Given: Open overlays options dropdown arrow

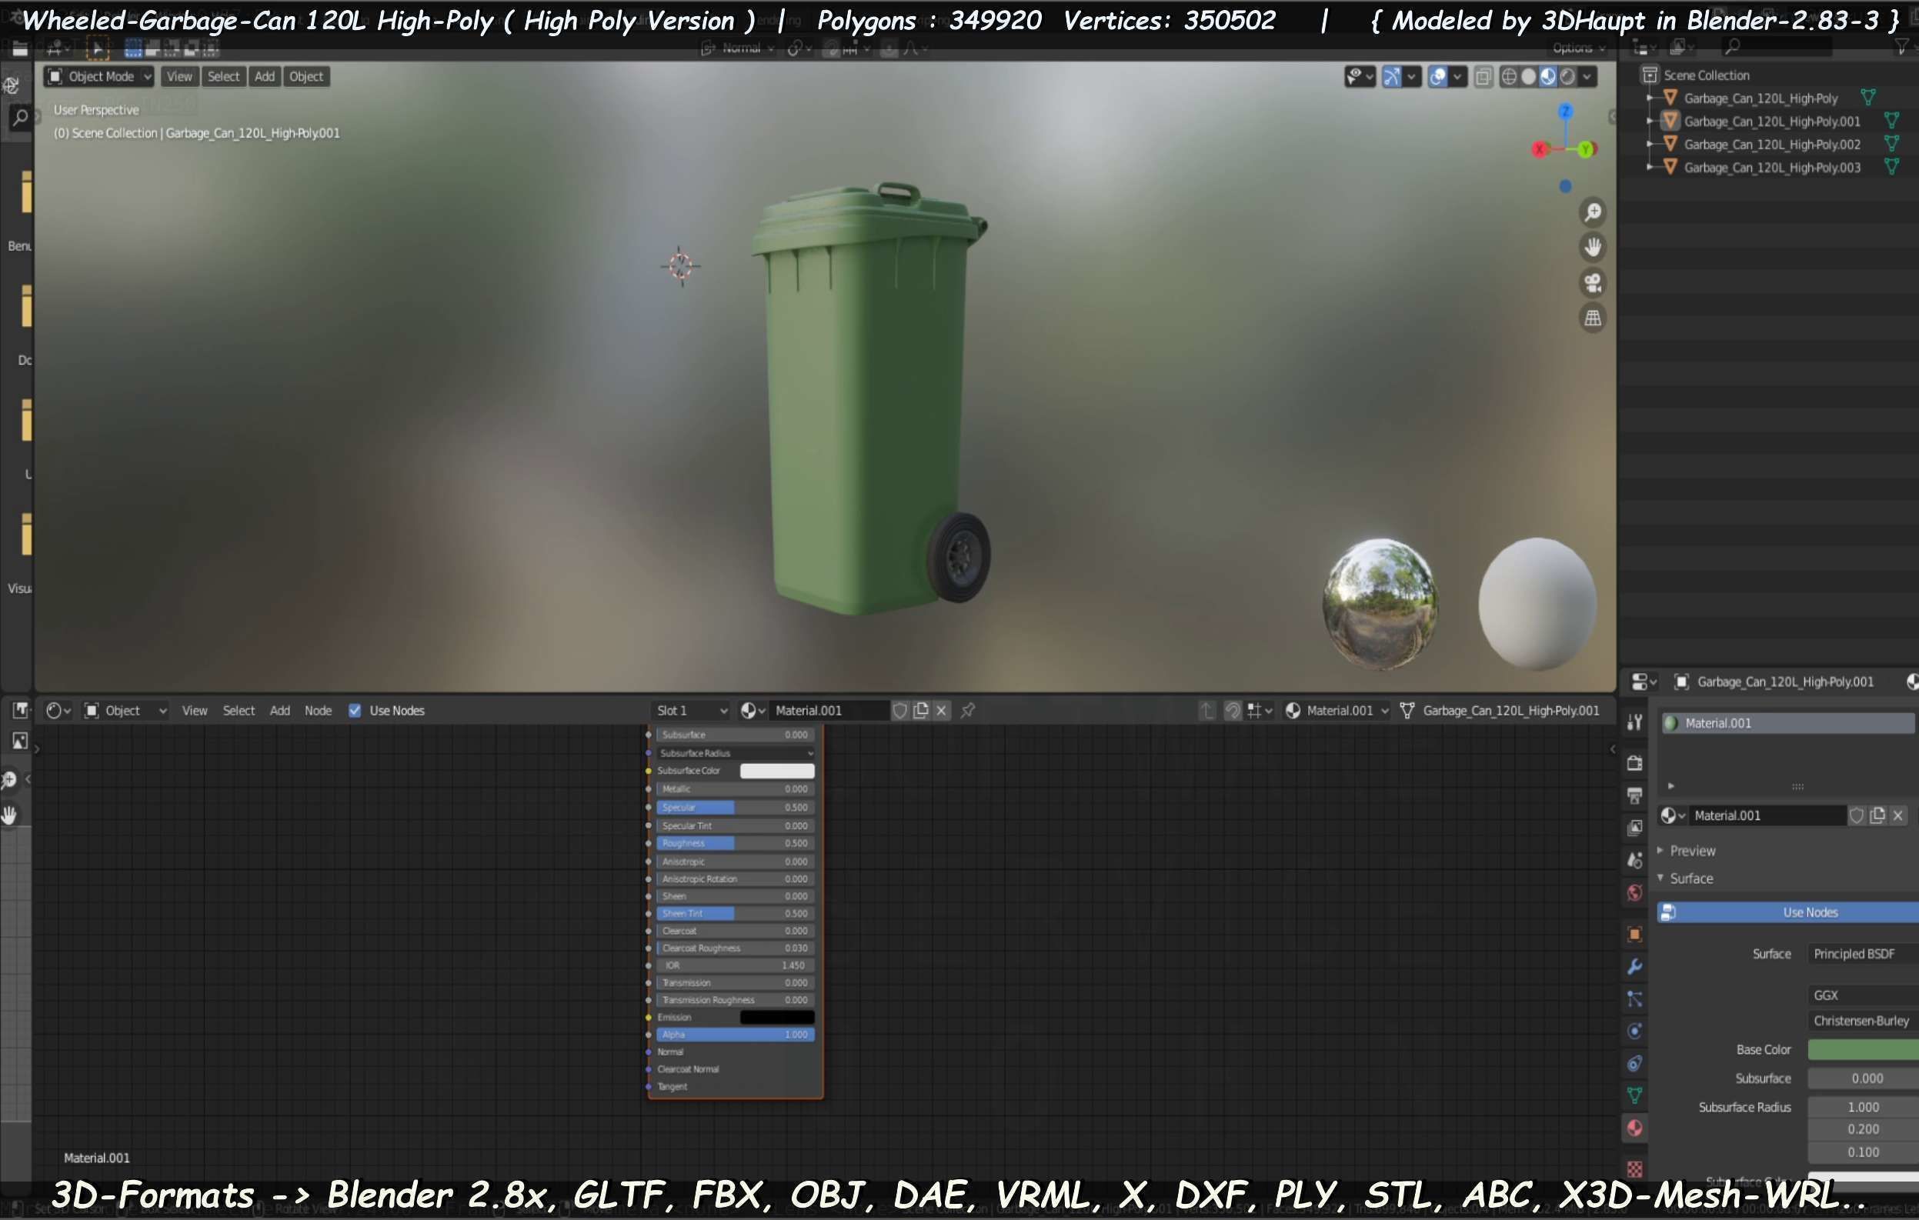Looking at the screenshot, I should (1457, 76).
